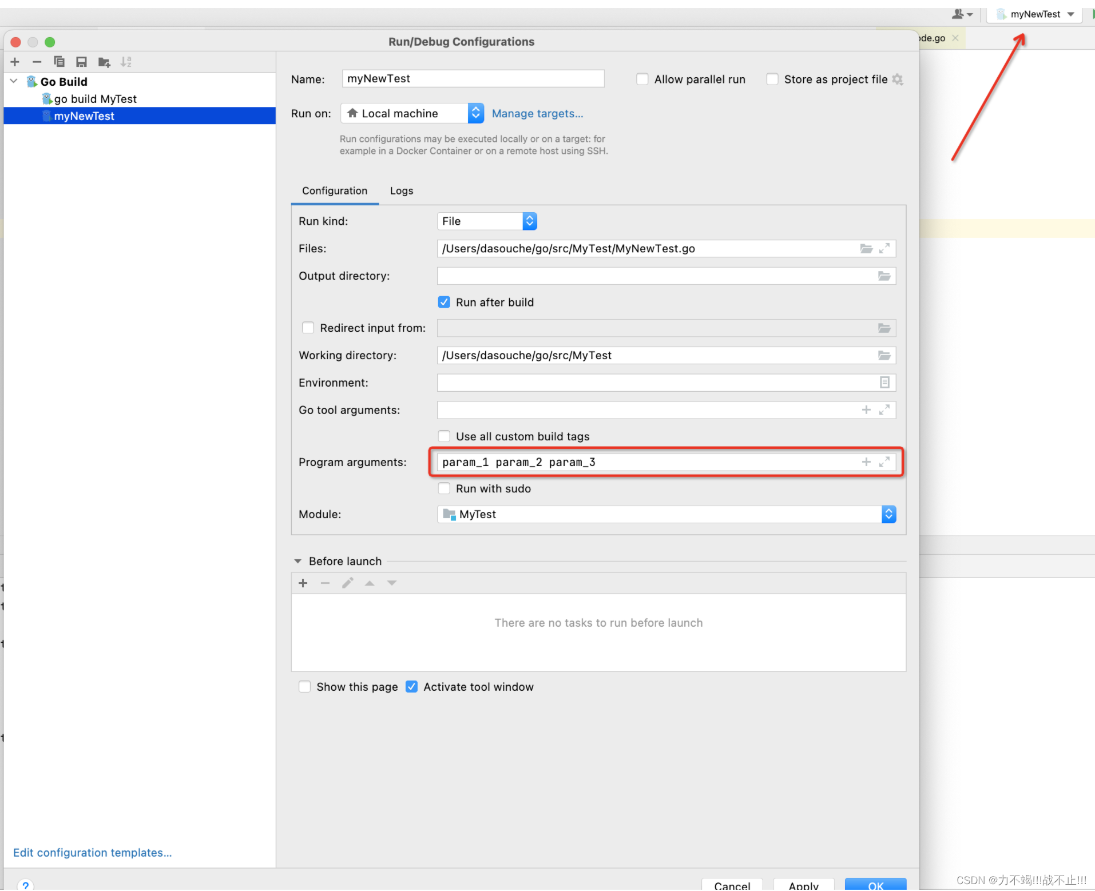Remove the selected configuration
This screenshot has height=891, width=1095.
(x=37, y=62)
